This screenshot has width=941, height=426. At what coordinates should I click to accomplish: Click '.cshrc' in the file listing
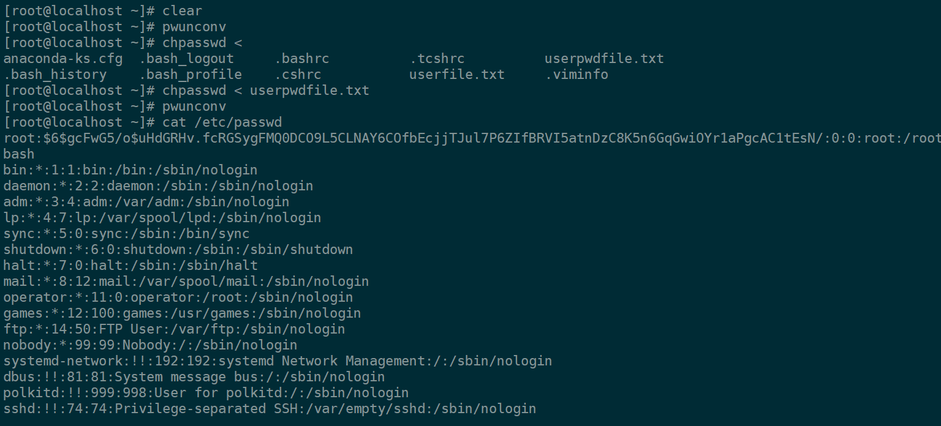click(297, 75)
